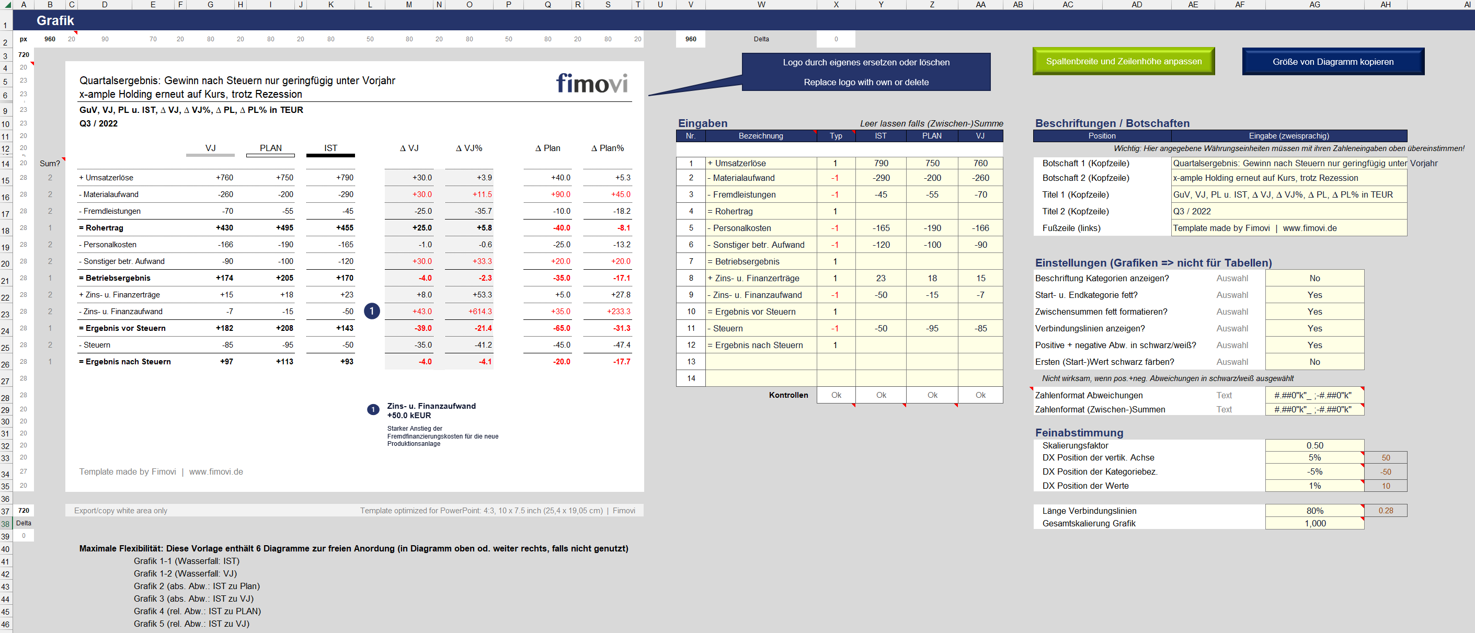Click the 'Export/copy white area only' note
This screenshot has width=1475, height=633.
(x=120, y=511)
